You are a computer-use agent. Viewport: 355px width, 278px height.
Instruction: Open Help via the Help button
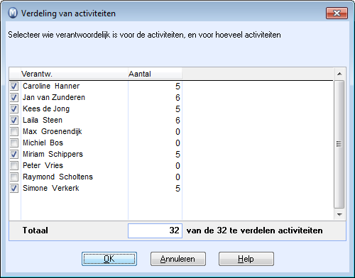point(246,259)
